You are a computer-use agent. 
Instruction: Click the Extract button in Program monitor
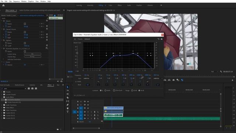pos(169,80)
